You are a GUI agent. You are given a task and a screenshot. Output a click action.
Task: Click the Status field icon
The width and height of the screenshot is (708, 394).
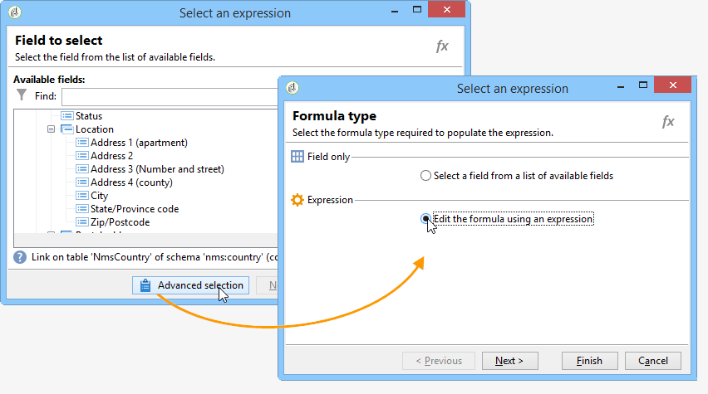(67, 116)
